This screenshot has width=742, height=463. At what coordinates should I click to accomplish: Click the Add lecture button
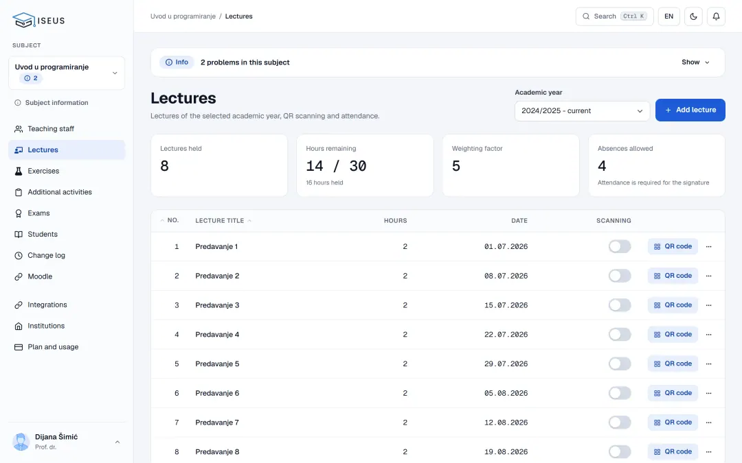click(x=690, y=110)
